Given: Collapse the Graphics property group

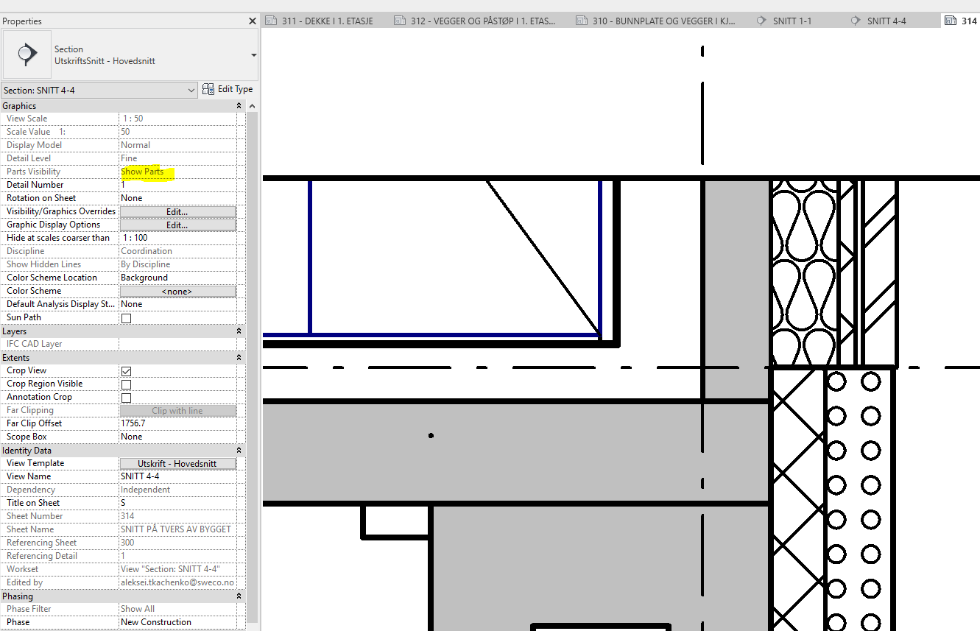Looking at the screenshot, I should pyautogui.click(x=239, y=106).
